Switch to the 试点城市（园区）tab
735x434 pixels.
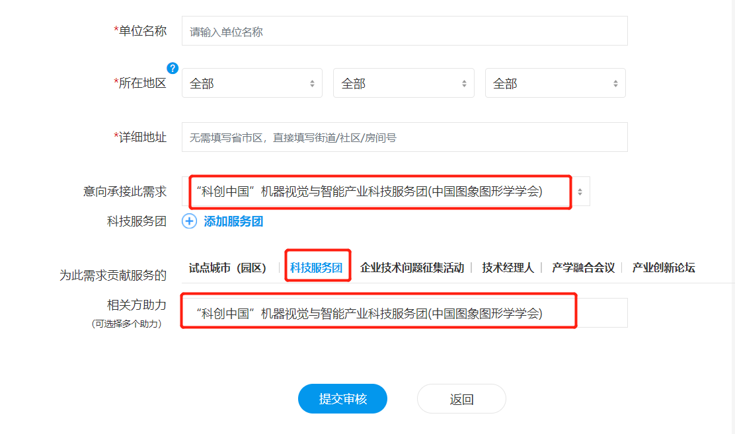point(227,268)
